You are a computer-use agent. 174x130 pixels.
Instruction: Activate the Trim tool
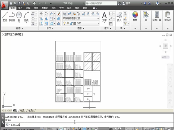[51, 14]
